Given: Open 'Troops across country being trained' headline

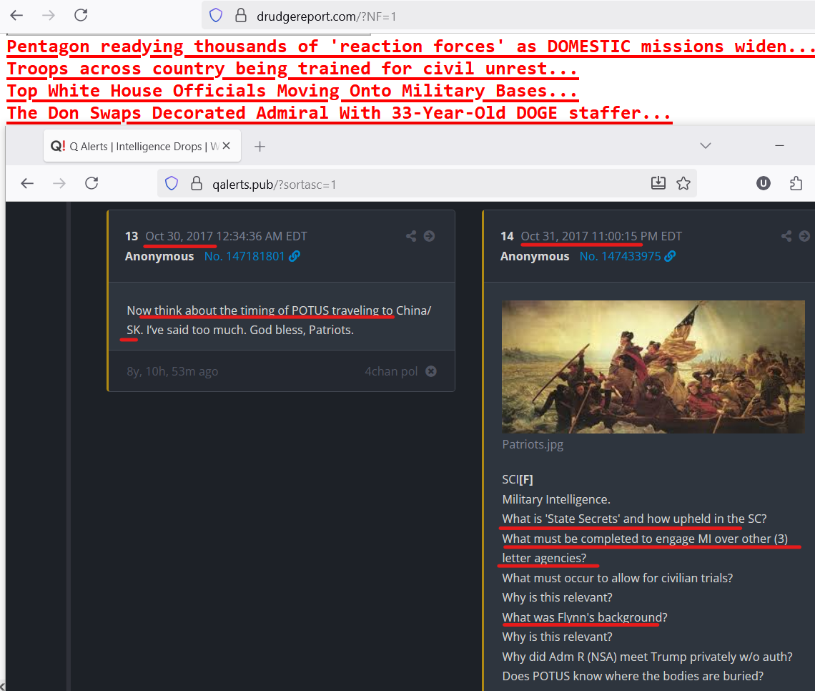Looking at the screenshot, I should coord(292,69).
